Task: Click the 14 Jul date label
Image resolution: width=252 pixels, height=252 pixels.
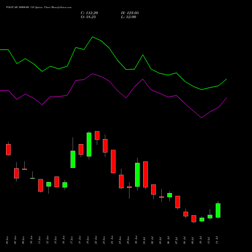Action: pos(217,240)
